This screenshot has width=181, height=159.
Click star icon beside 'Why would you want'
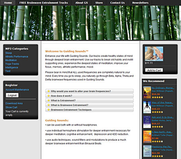pyautogui.click(x=48, y=91)
